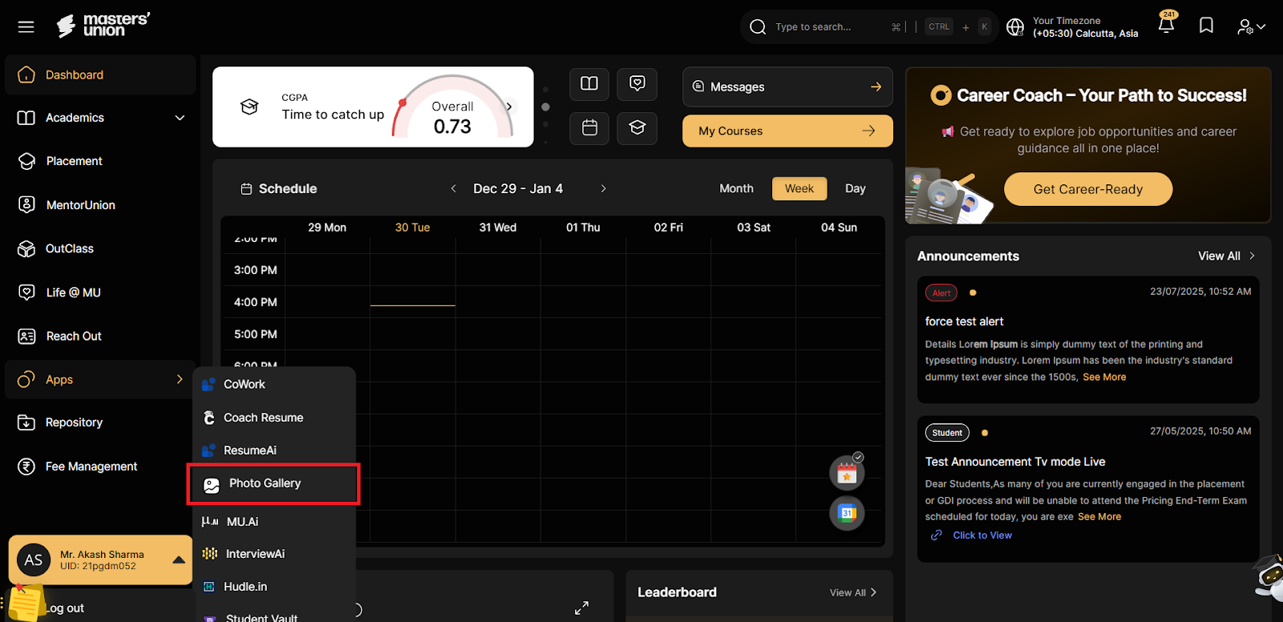
Task: Expand Mr. Akash Sharma profile card
Action: point(179,559)
